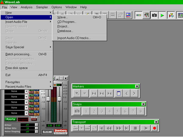Click the Dither Bits value 24

pyautogui.click(x=27, y=128)
